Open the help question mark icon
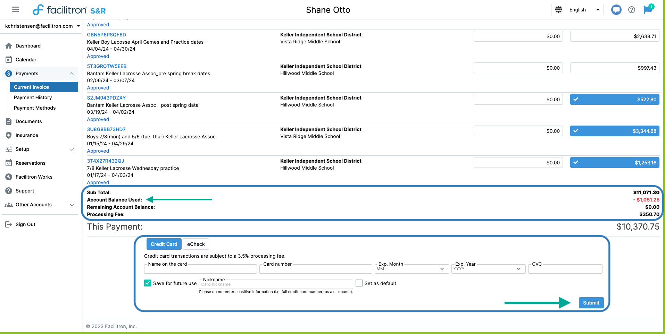665x334 pixels. [x=632, y=10]
